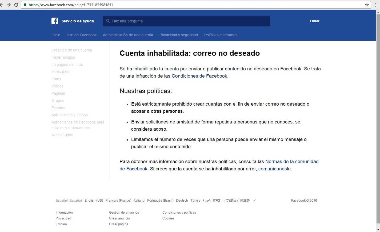Screen dimensions: 380x232
Task: Open Hacer amigos sidebar link
Action: (63, 57)
